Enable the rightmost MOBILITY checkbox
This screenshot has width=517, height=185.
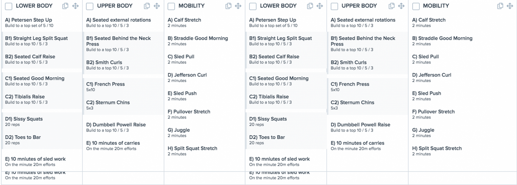pyautogui.click(x=416, y=6)
